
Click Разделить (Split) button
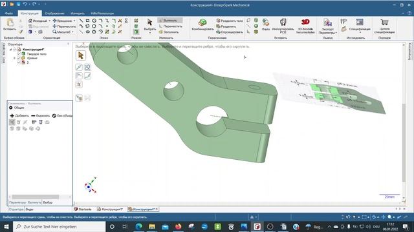click(226, 26)
